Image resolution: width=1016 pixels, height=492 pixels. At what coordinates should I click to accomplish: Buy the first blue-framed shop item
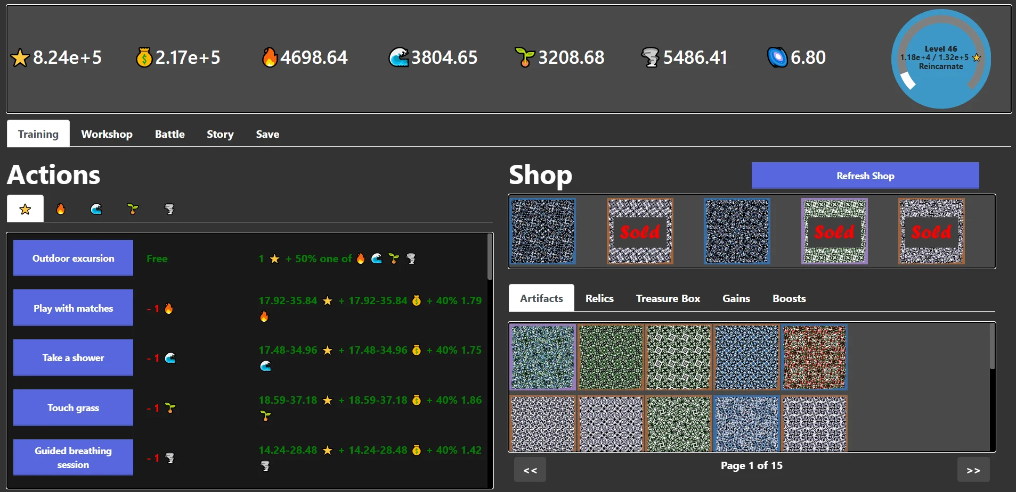(x=543, y=231)
